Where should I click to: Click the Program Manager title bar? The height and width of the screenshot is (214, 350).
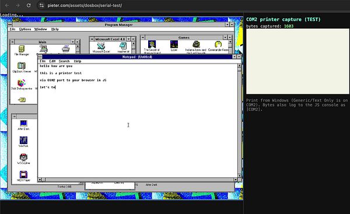coord(119,24)
